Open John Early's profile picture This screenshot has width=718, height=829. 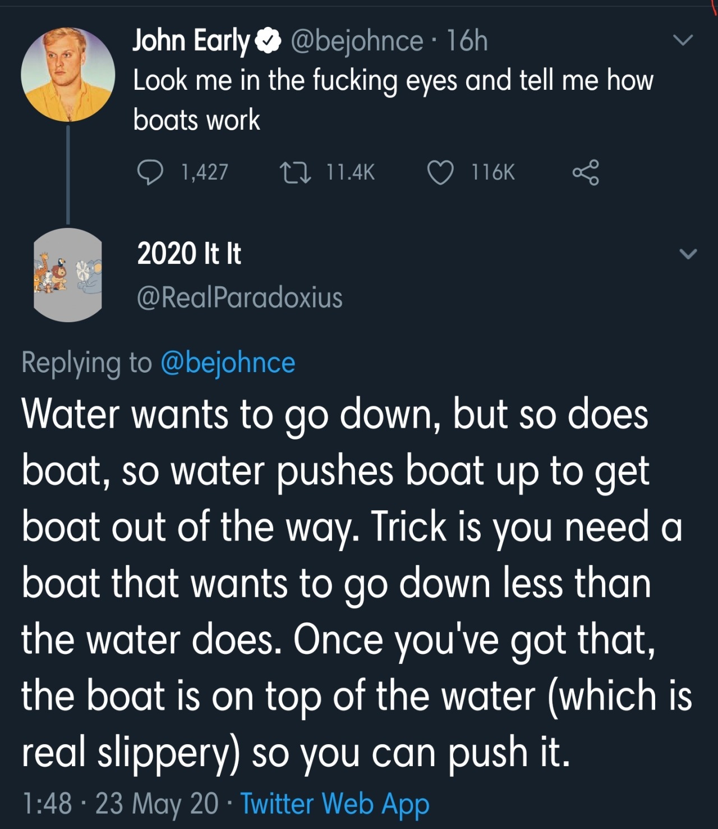[x=68, y=75]
